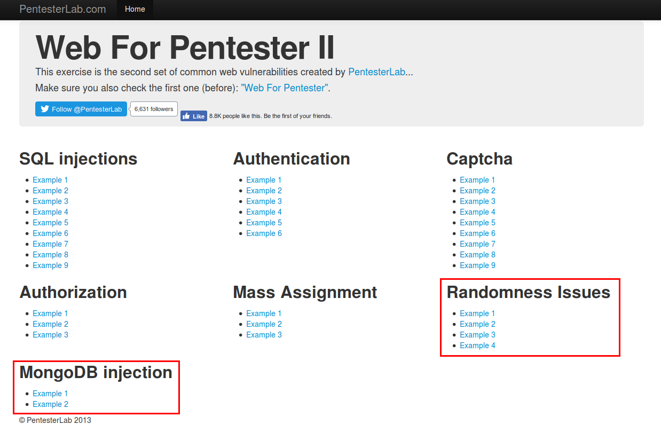Open Authentication Example 3
661x432 pixels.
(x=264, y=201)
